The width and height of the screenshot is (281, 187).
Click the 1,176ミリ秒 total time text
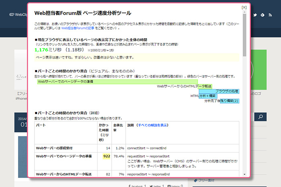click(x=48, y=50)
